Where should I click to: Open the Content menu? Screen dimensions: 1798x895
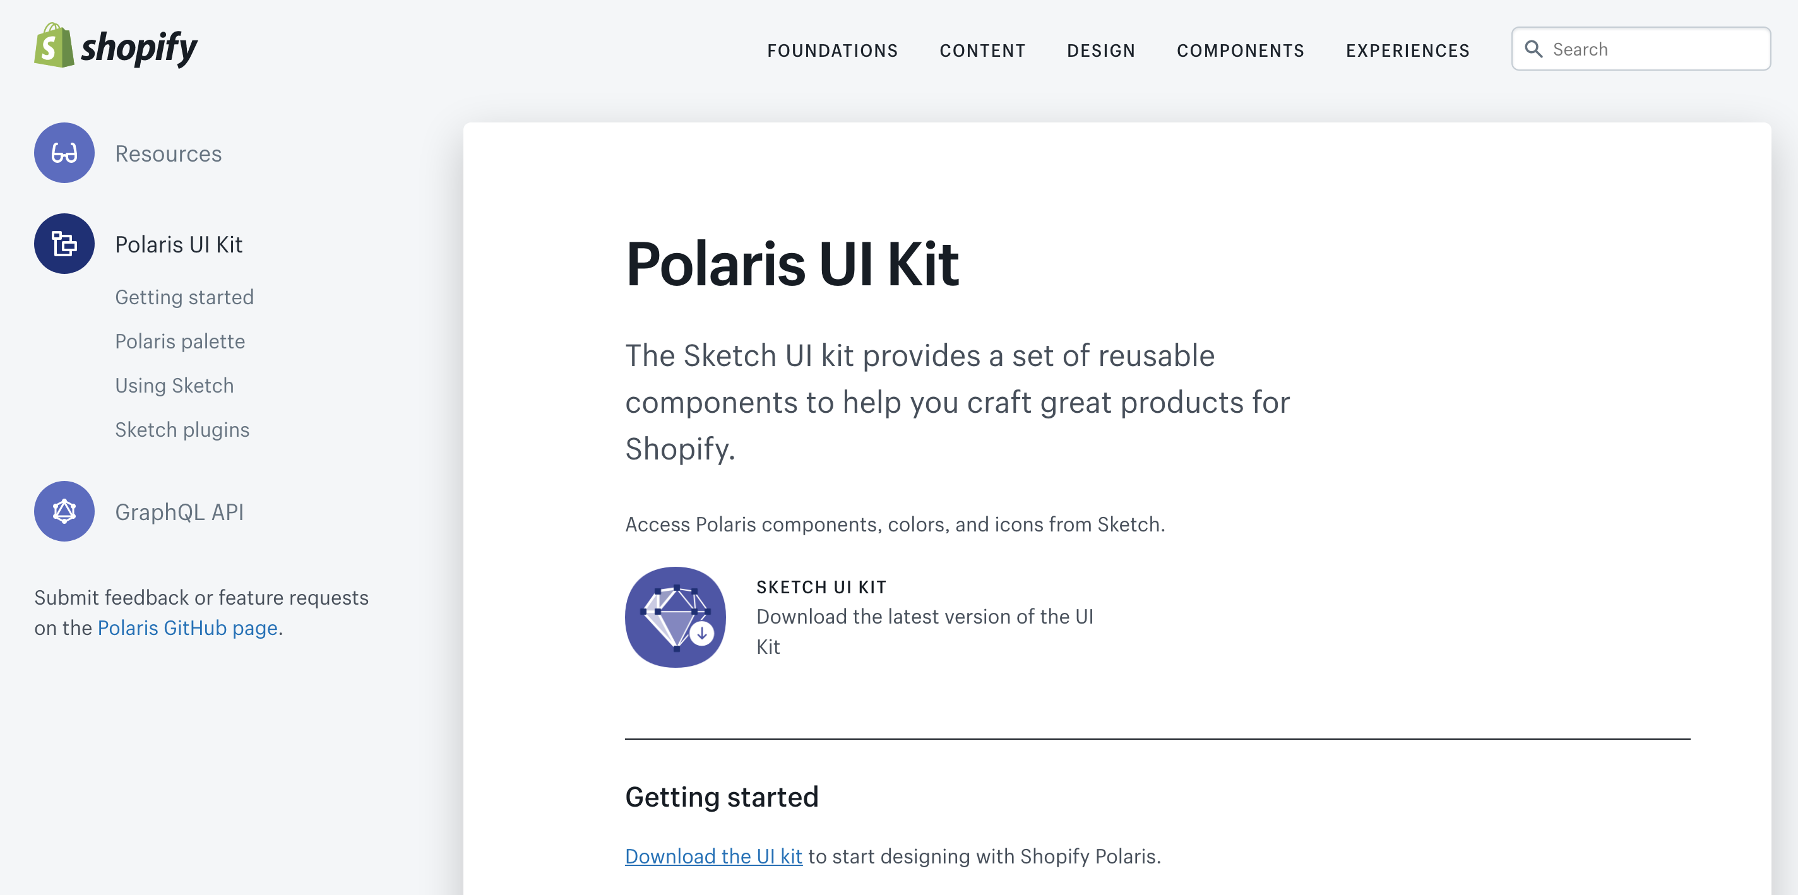[982, 50]
